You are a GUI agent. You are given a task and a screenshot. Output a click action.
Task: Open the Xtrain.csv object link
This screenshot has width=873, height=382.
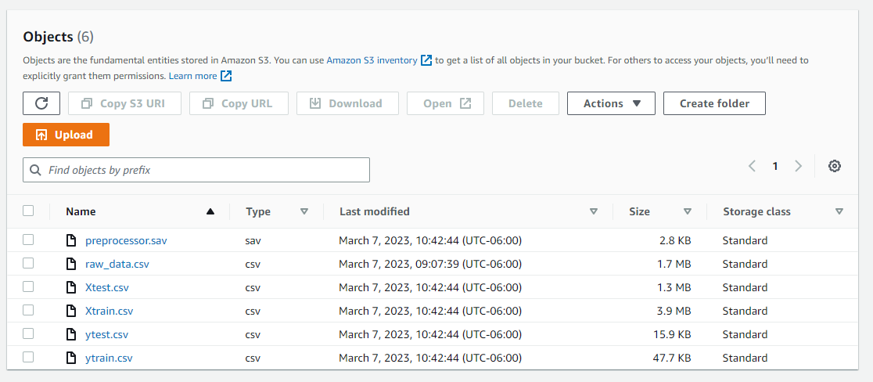pyautogui.click(x=109, y=311)
